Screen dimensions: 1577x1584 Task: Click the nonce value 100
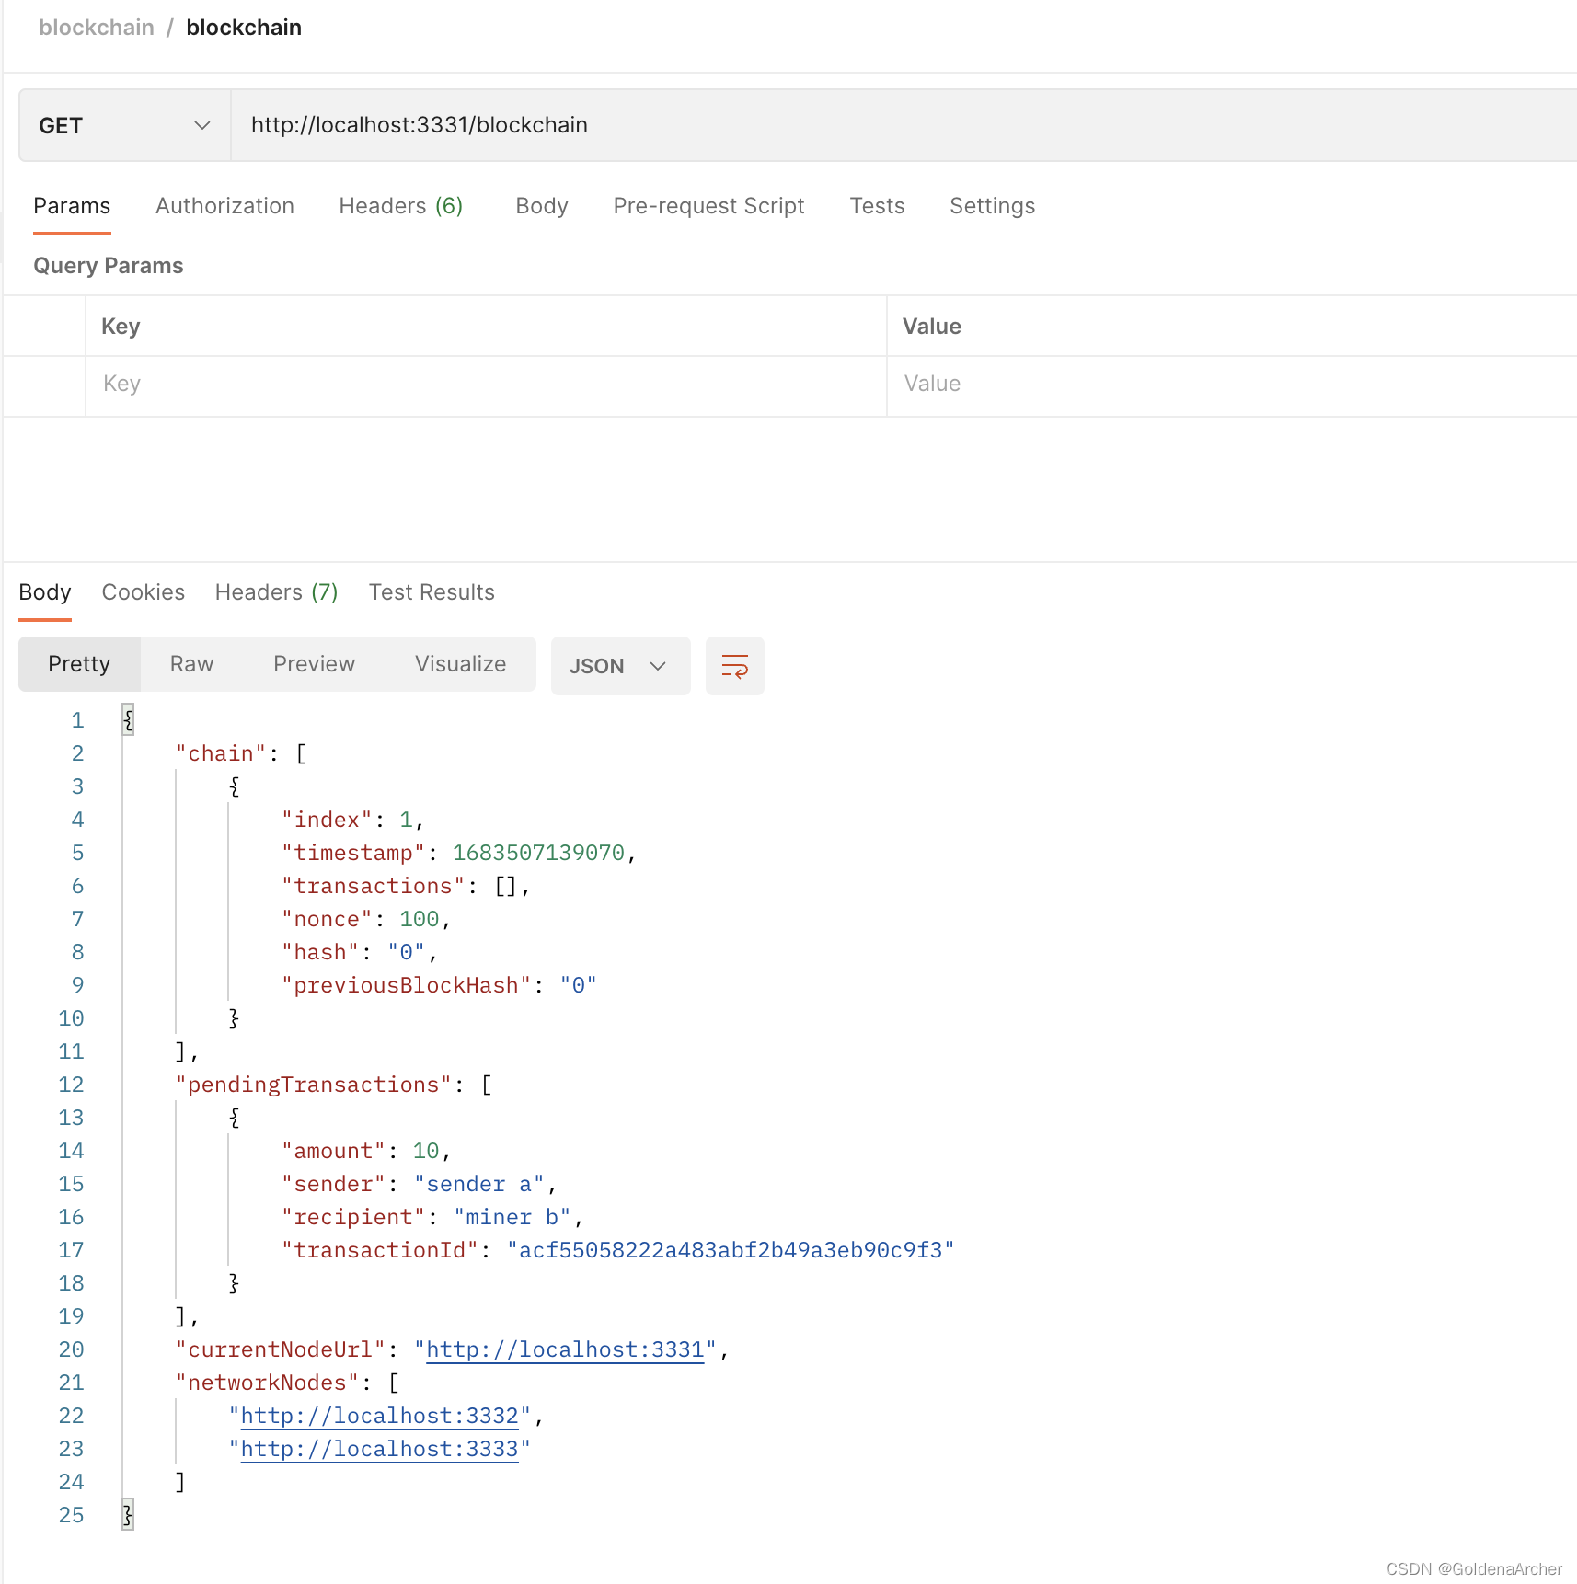419,919
